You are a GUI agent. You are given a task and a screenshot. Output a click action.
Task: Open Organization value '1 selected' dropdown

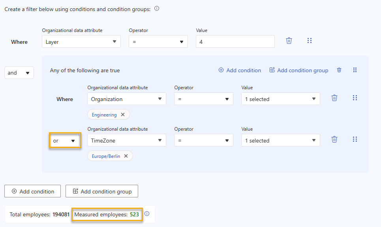click(x=280, y=99)
